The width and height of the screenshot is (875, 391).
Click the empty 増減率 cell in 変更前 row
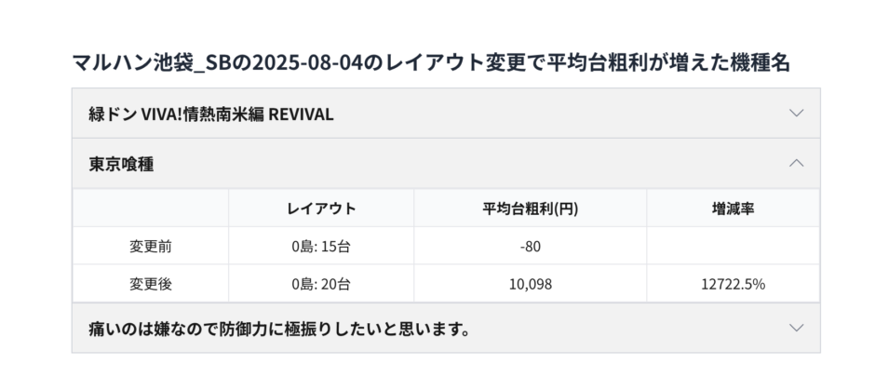[x=733, y=247]
